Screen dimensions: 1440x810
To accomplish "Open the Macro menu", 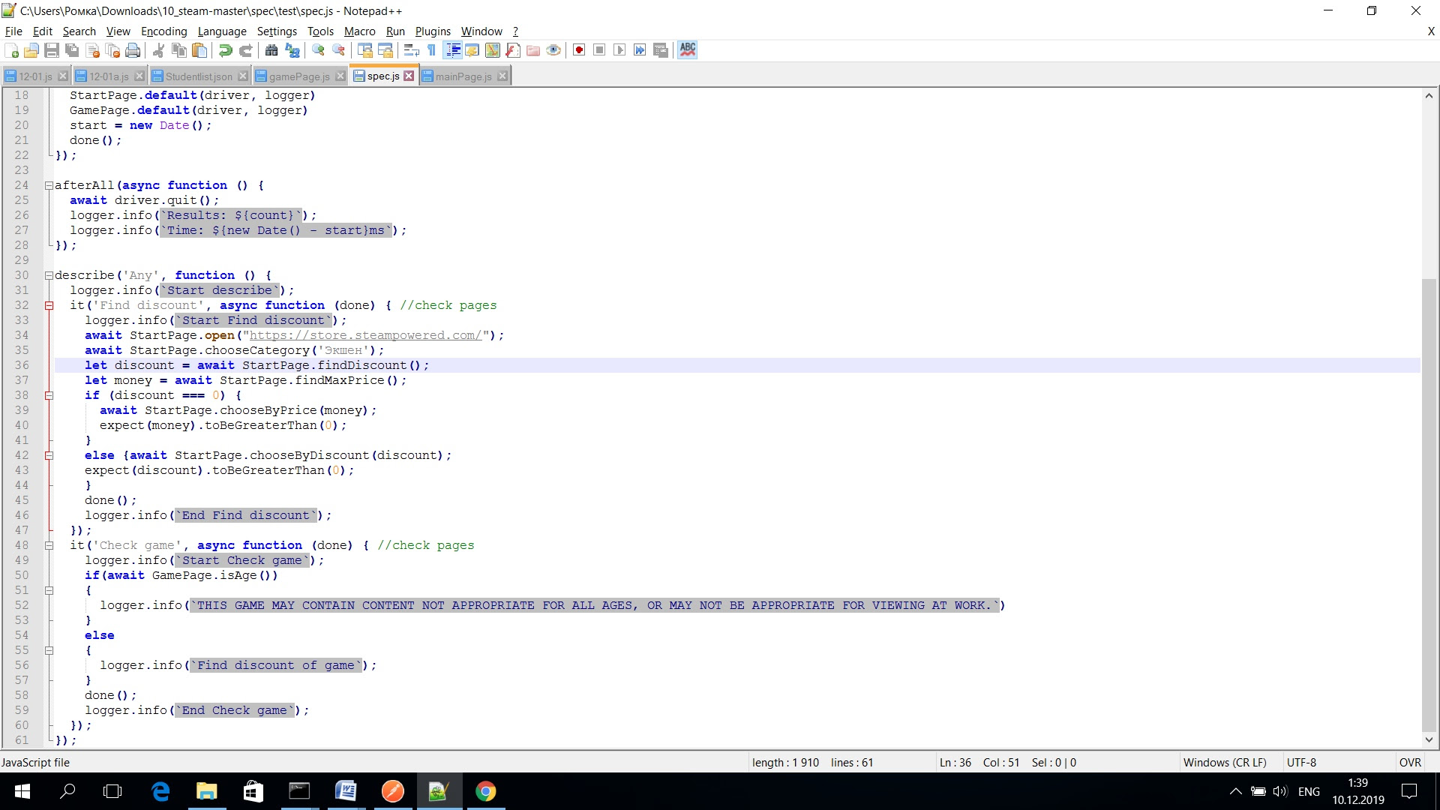I will (360, 31).
